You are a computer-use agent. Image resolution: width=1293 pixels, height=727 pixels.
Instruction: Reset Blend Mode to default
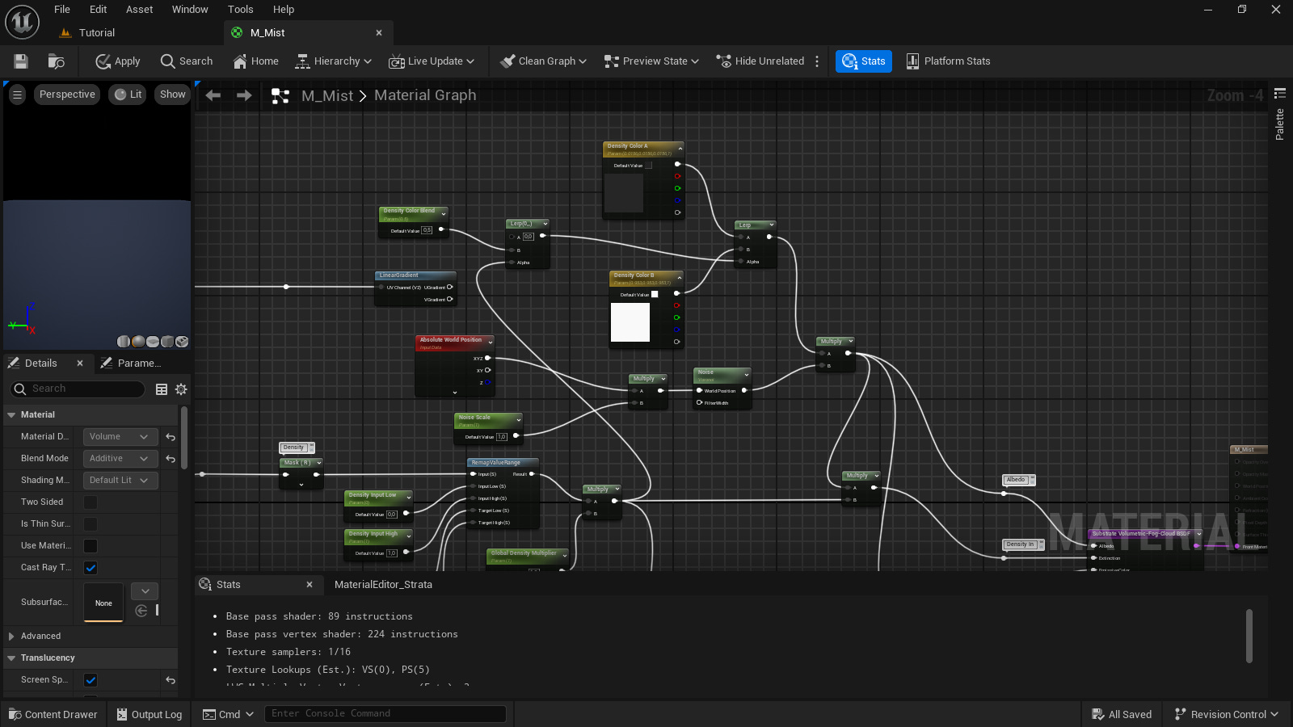click(171, 459)
